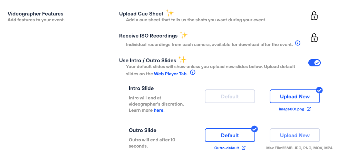
Task: Click the lock icon for Upload Cue Sheet
Action: coord(314,16)
